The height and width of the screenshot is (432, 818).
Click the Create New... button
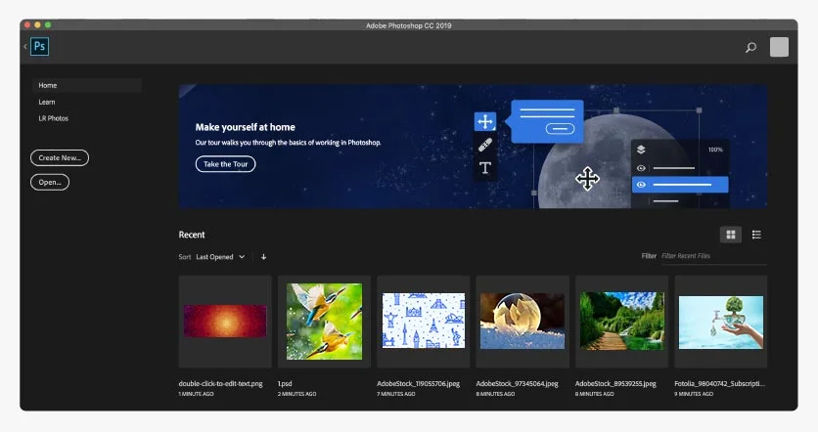(x=60, y=158)
